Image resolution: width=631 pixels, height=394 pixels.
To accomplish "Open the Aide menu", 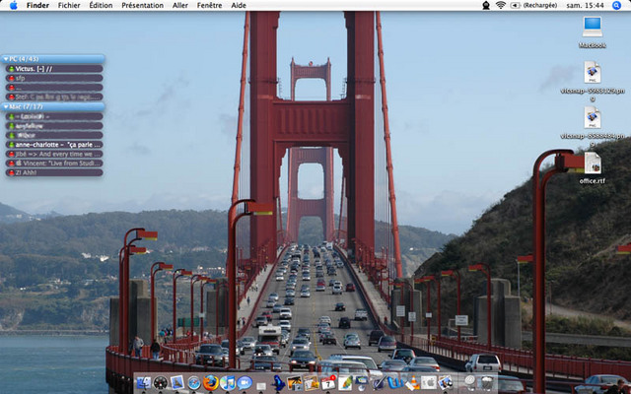I will point(239,5).
